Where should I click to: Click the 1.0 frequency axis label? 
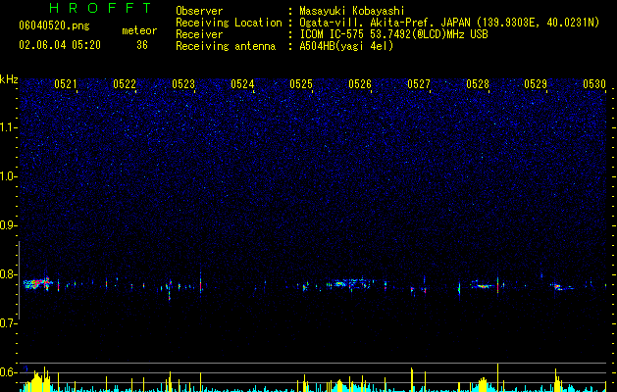[9, 176]
